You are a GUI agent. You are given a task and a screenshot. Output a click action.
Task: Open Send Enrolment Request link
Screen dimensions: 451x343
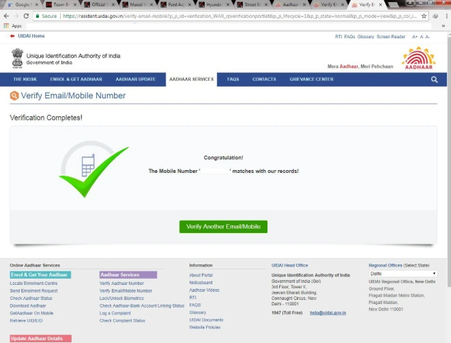tap(33, 291)
